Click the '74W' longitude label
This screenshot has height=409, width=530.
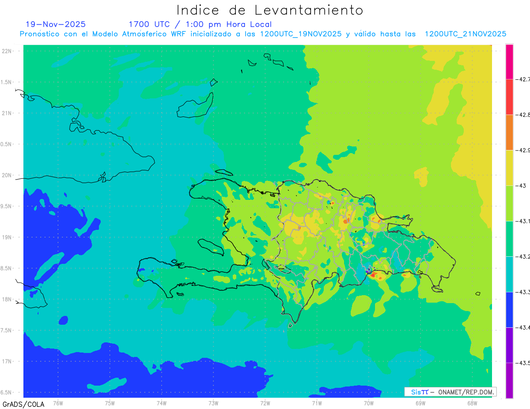pos(161,403)
